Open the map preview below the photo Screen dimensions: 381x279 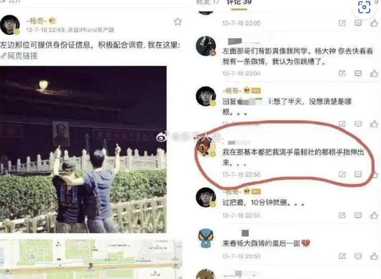[x=91, y=259]
